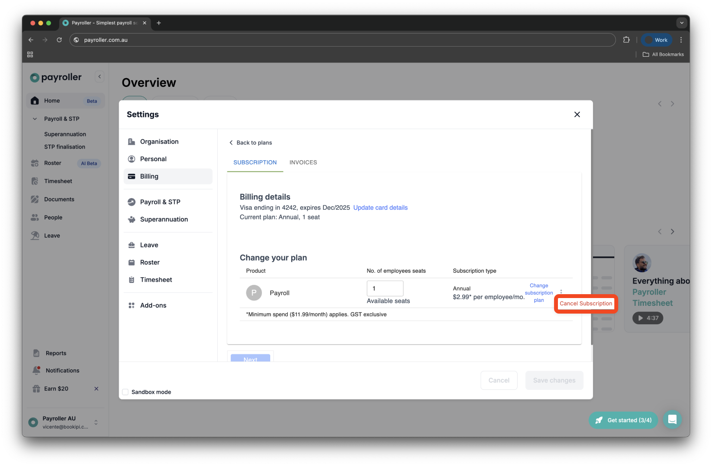Image resolution: width=712 pixels, height=466 pixels.
Task: Click the browser forward button
Action: (45, 40)
